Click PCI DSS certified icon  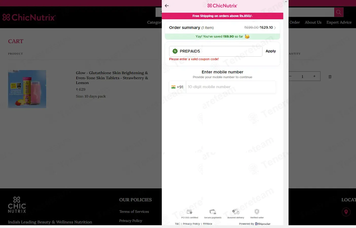(x=189, y=212)
